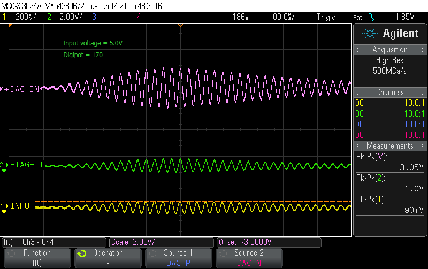Click the green DC 10.0:1 channel row
Viewport: 428px width, 269px height.
(x=390, y=114)
